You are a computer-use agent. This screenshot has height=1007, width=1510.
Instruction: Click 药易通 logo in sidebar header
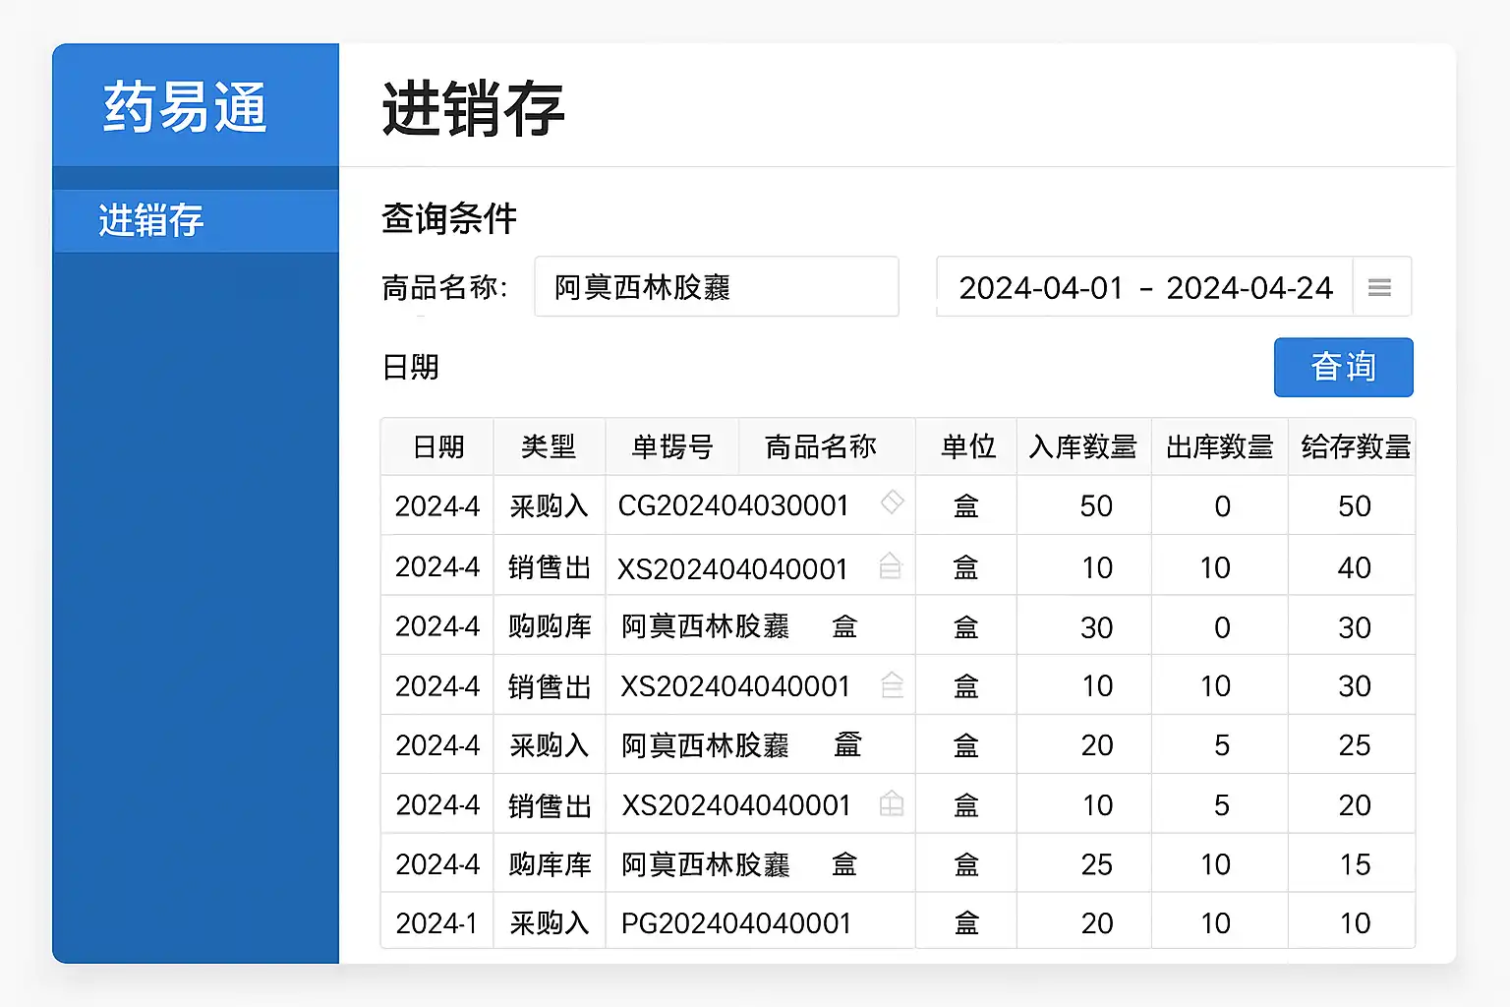[x=185, y=107]
